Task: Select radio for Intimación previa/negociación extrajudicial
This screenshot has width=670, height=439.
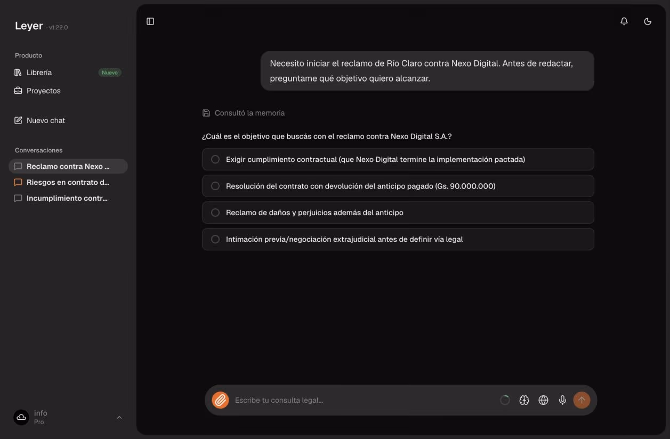Action: tap(215, 239)
